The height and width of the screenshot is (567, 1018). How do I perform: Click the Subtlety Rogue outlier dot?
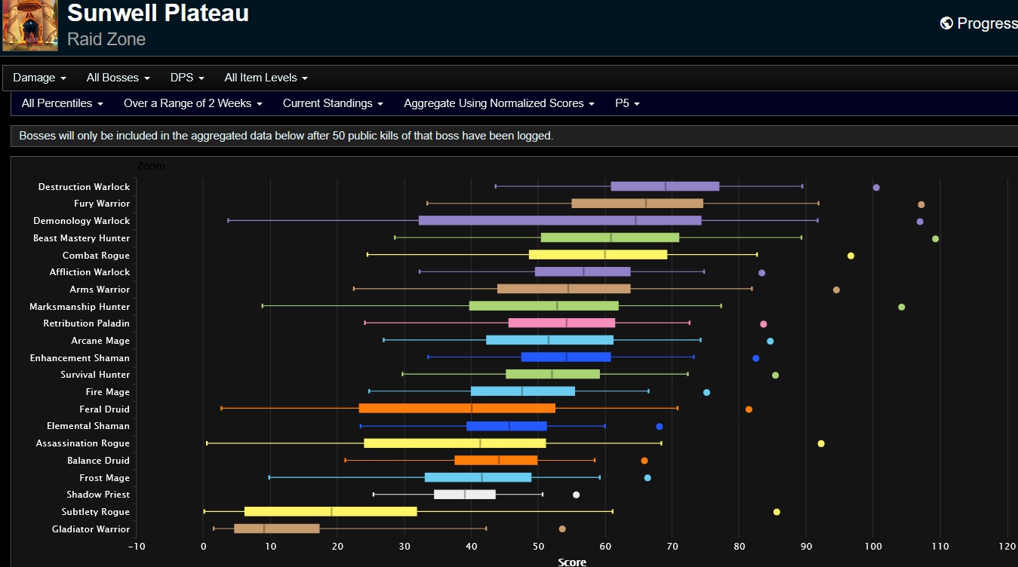click(777, 512)
